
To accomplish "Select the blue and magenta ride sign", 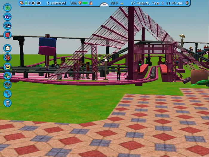I will 47,46.
